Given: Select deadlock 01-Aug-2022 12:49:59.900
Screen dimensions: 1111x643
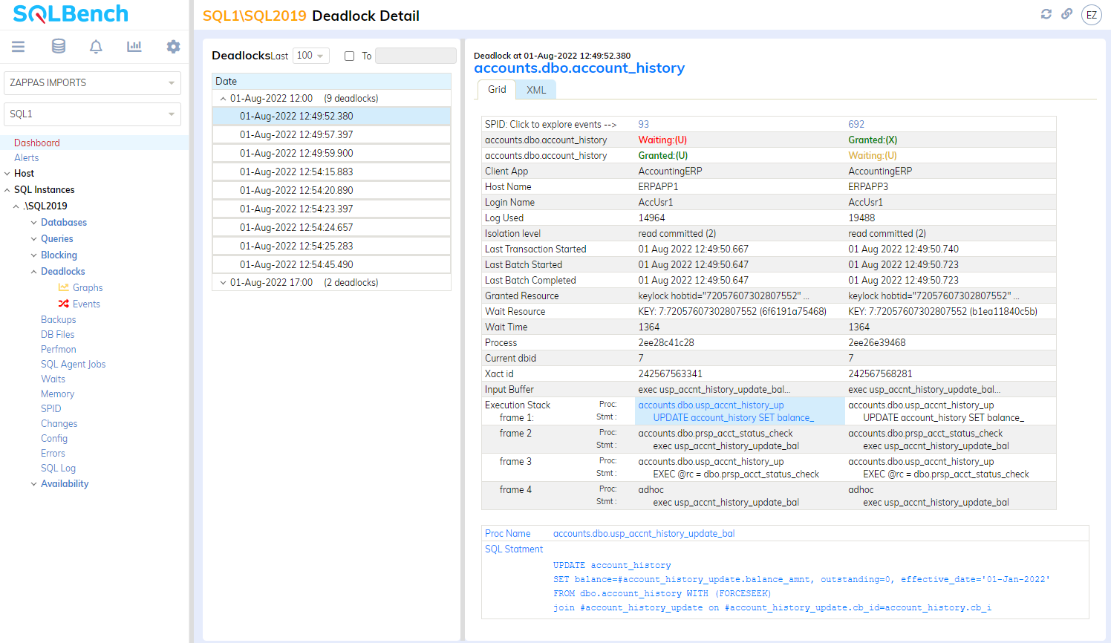Looking at the screenshot, I should [332, 153].
